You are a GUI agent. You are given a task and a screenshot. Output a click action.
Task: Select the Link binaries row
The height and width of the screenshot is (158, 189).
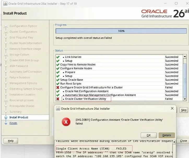tap(119, 57)
